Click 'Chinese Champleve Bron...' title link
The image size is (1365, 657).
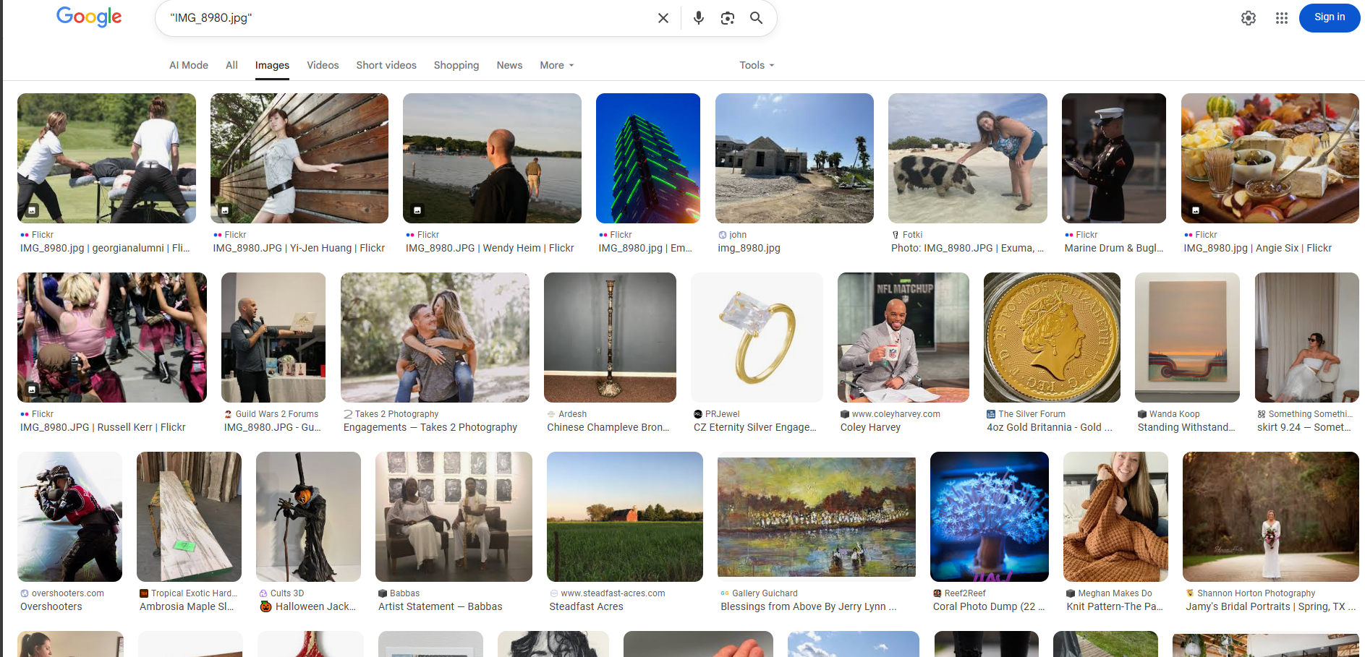(x=608, y=427)
